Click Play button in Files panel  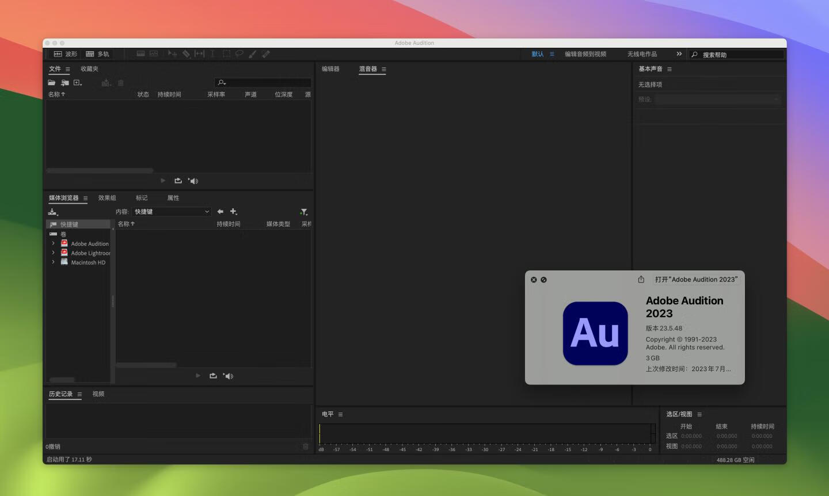(x=163, y=181)
